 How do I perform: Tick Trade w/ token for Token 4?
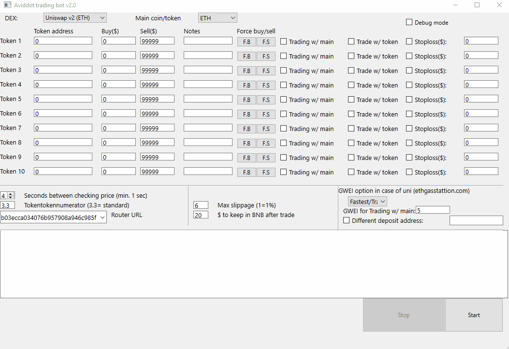click(351, 85)
